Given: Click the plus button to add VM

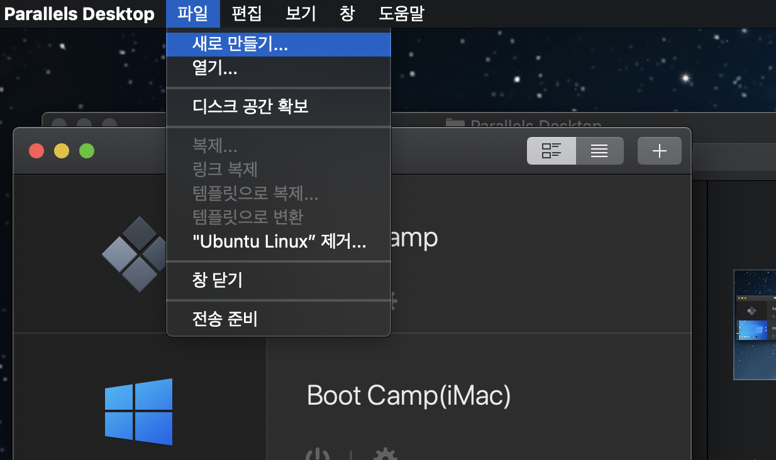Looking at the screenshot, I should (660, 151).
